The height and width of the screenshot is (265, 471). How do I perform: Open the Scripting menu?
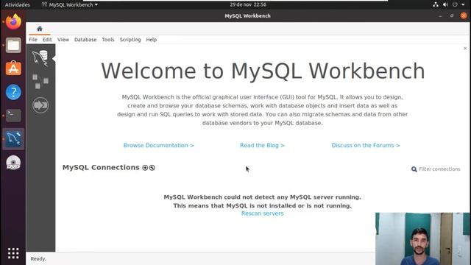[130, 40]
